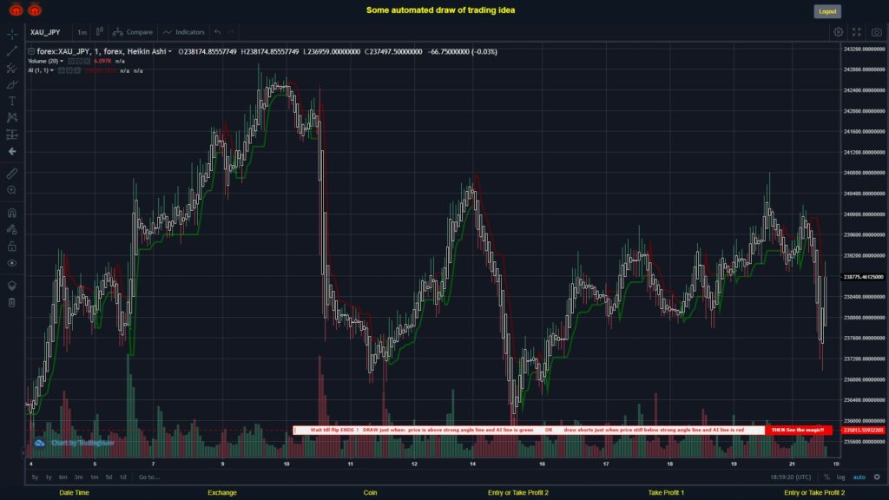This screenshot has height=500, width=889.
Task: Select the ruler measure tool
Action: pos(12,174)
